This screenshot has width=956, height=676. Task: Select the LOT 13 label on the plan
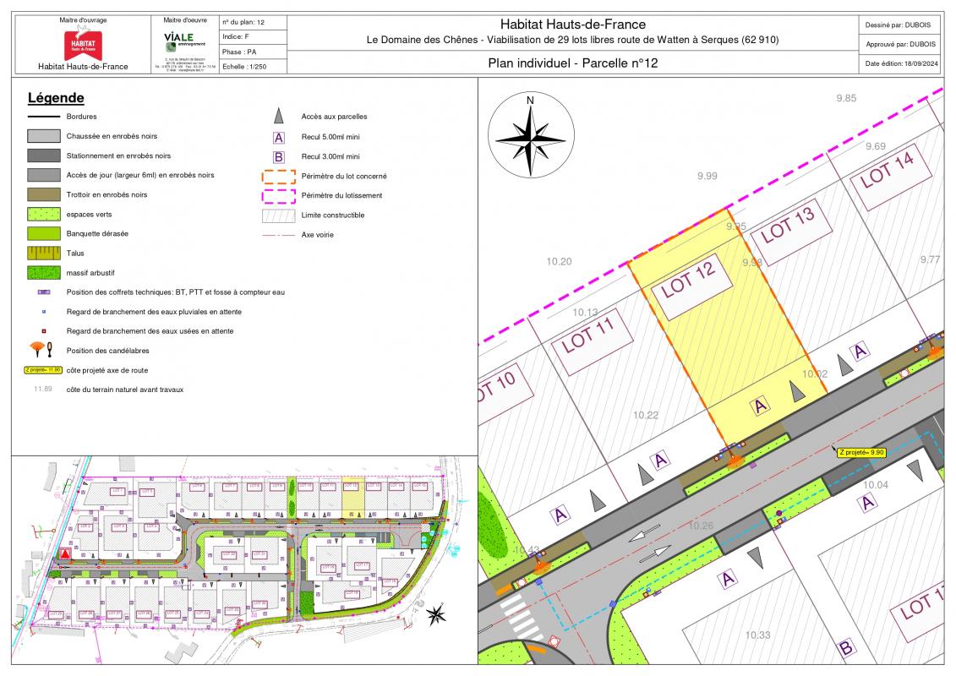(x=787, y=226)
